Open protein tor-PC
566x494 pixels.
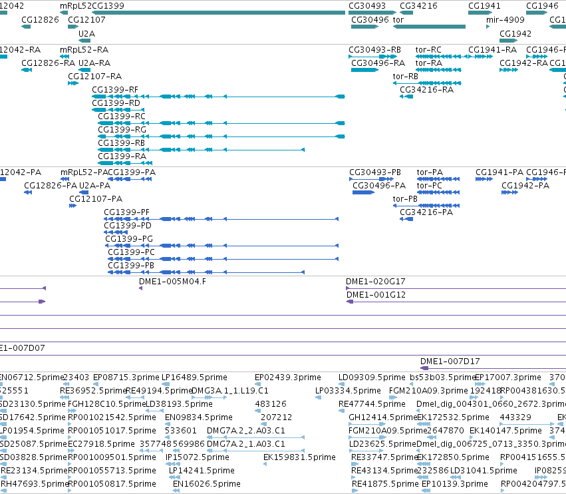point(430,186)
